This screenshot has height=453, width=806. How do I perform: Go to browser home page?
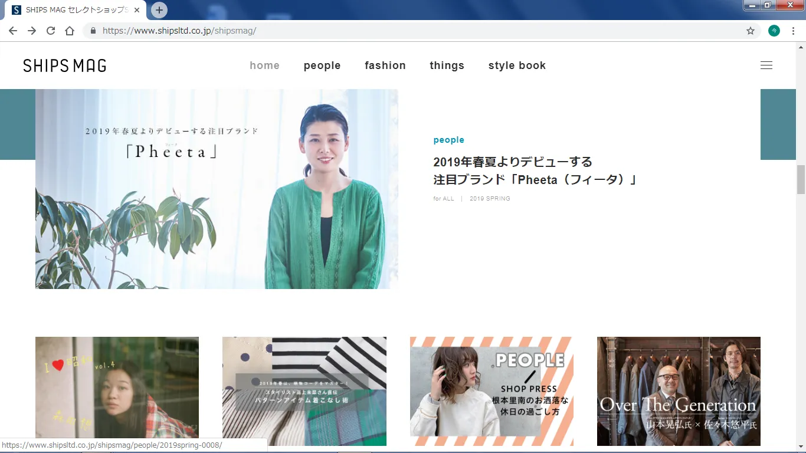click(x=70, y=31)
